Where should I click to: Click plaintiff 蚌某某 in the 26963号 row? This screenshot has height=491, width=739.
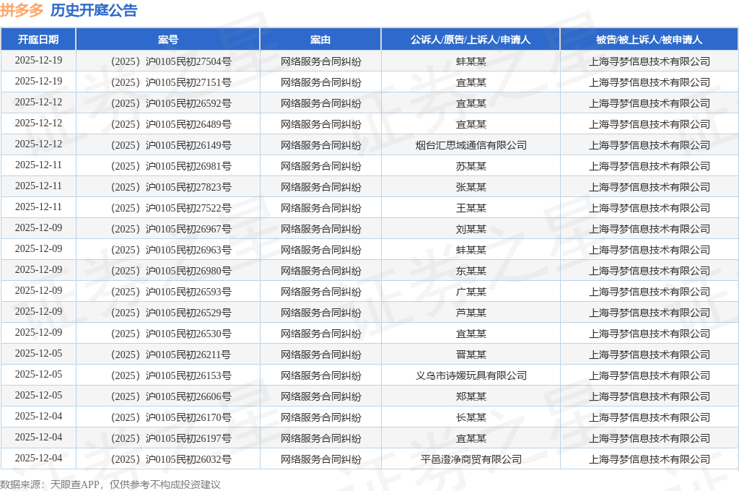471,250
